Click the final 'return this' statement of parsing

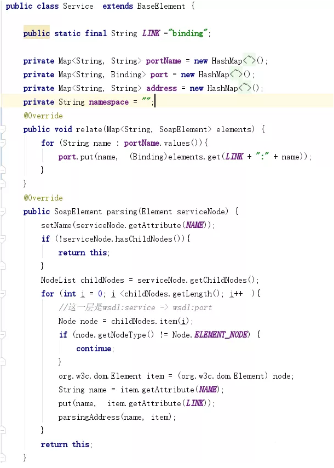pyautogui.click(x=65, y=444)
